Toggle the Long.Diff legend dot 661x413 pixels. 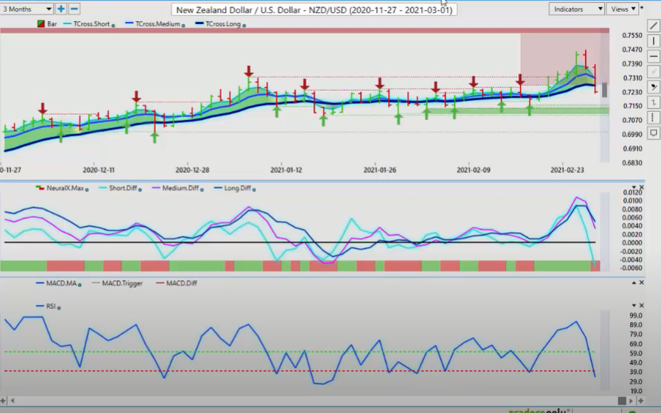tap(254, 190)
